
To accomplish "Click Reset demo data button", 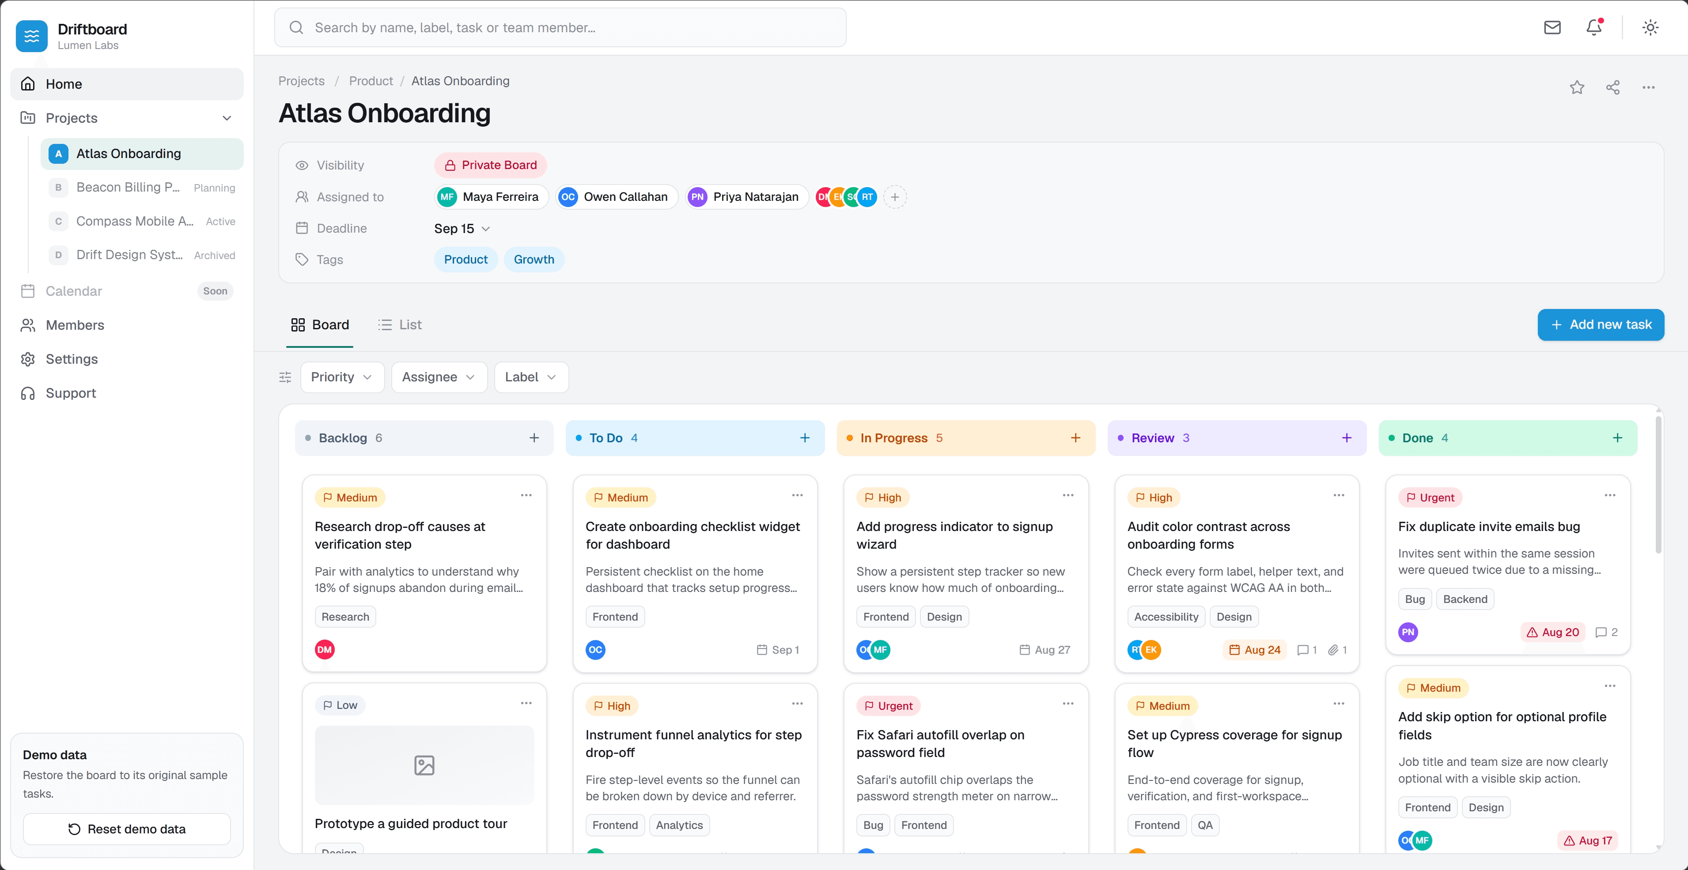I will pyautogui.click(x=126, y=829).
